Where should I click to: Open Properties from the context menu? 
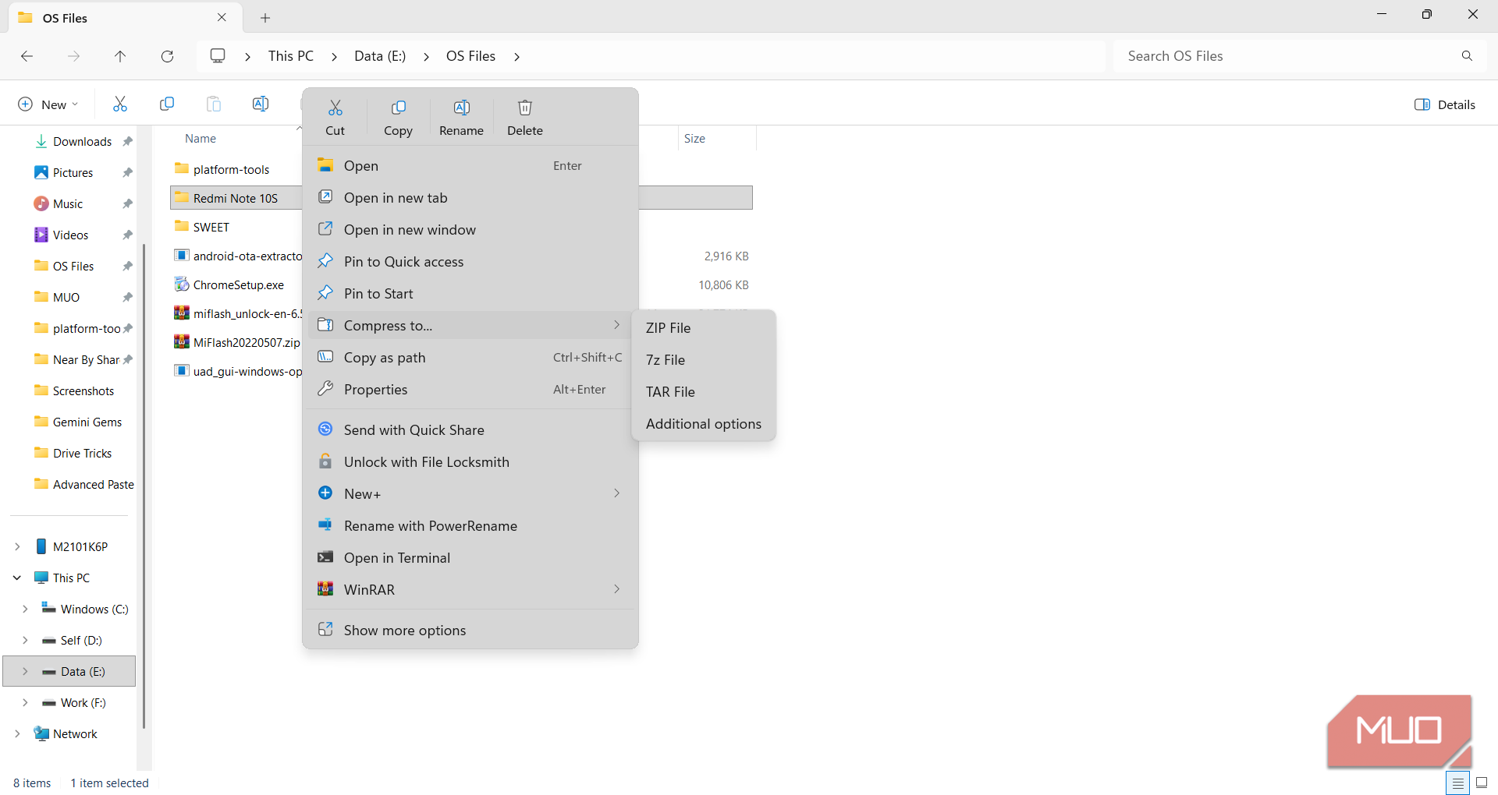tap(470, 390)
